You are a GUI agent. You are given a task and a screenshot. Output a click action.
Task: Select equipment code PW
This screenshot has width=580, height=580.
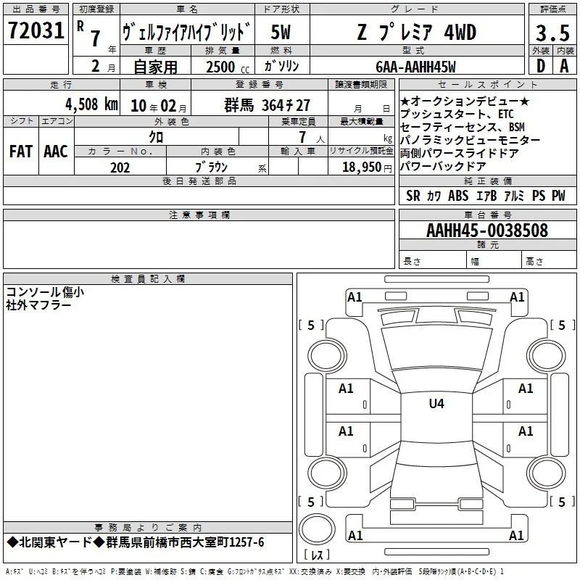pos(558,196)
